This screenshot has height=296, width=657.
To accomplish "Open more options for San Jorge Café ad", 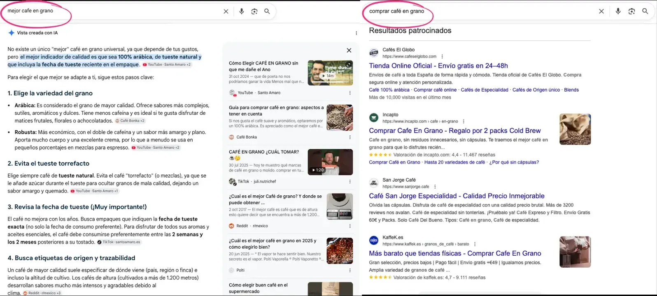I will 435,187.
